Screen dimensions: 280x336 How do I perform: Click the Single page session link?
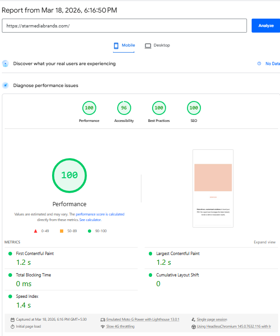212,320
